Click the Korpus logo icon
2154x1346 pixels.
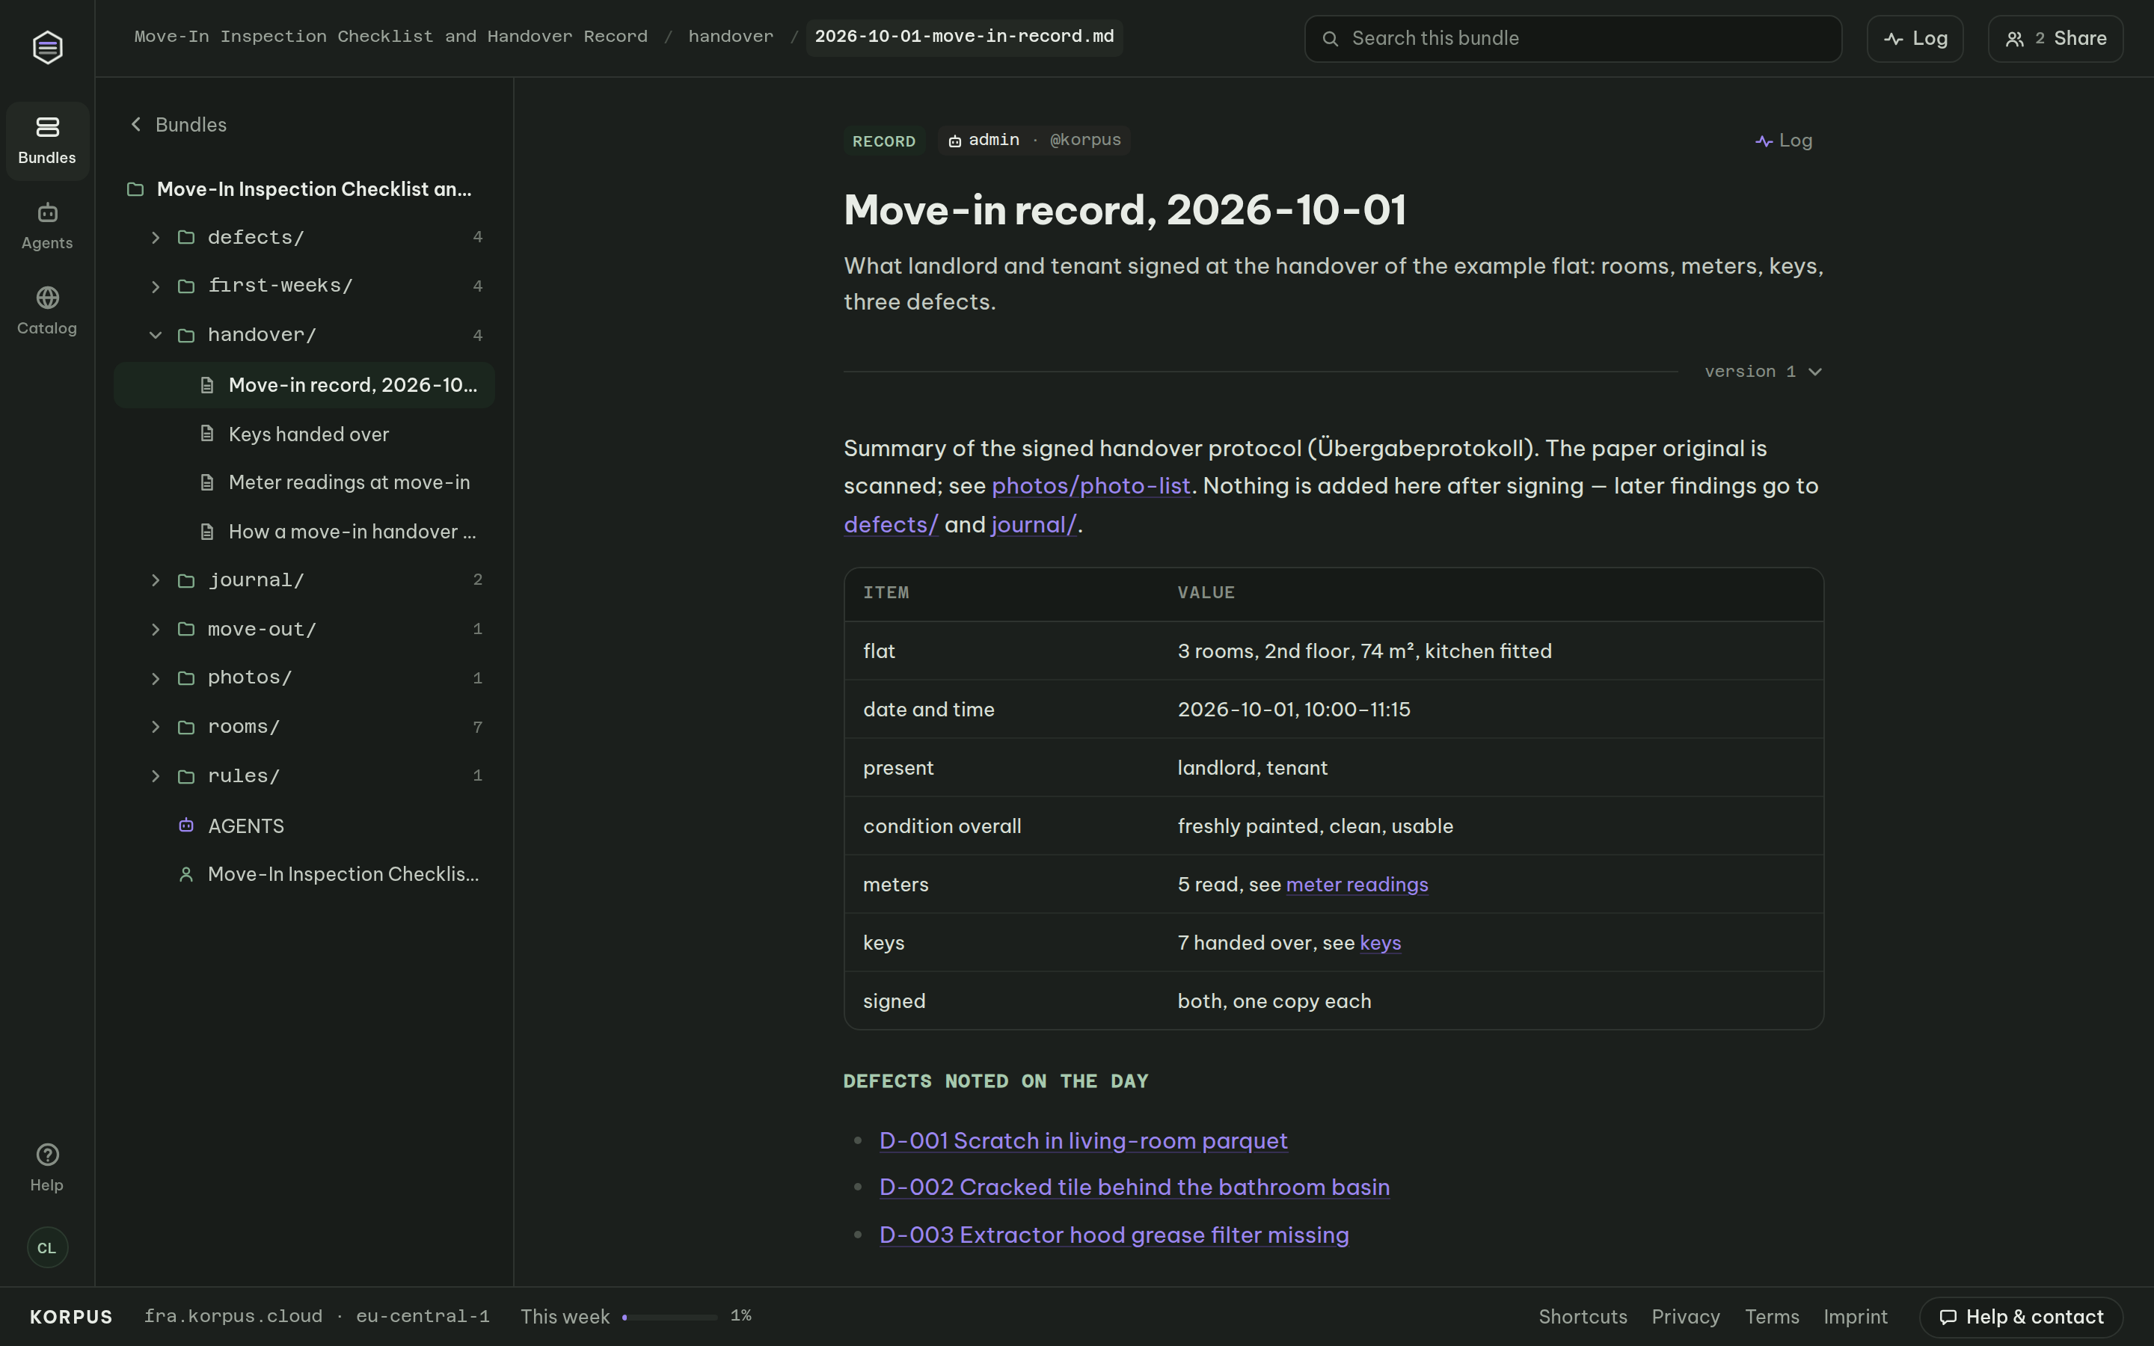click(47, 47)
